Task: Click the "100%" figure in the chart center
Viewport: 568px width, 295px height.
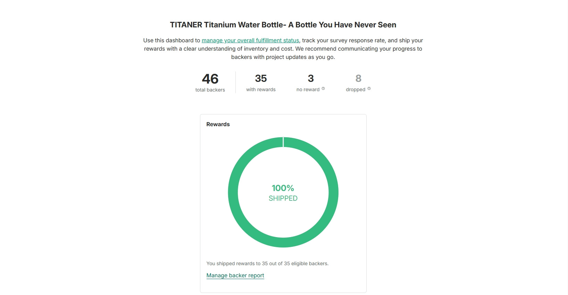Action: click(283, 188)
